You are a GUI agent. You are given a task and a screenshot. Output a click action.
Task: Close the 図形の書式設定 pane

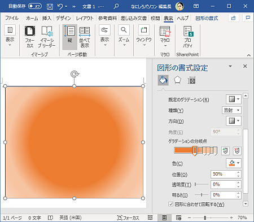245,66
